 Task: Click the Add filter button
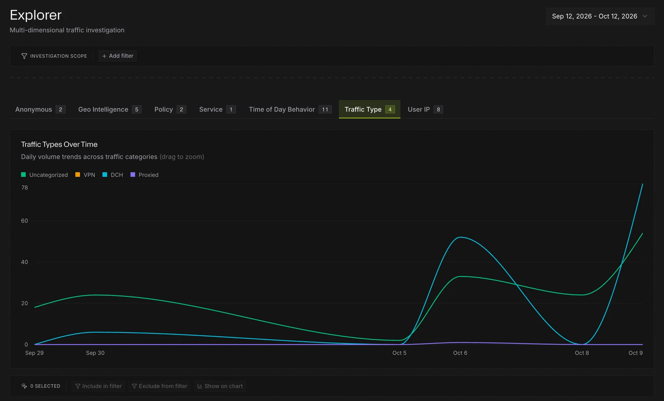(117, 56)
